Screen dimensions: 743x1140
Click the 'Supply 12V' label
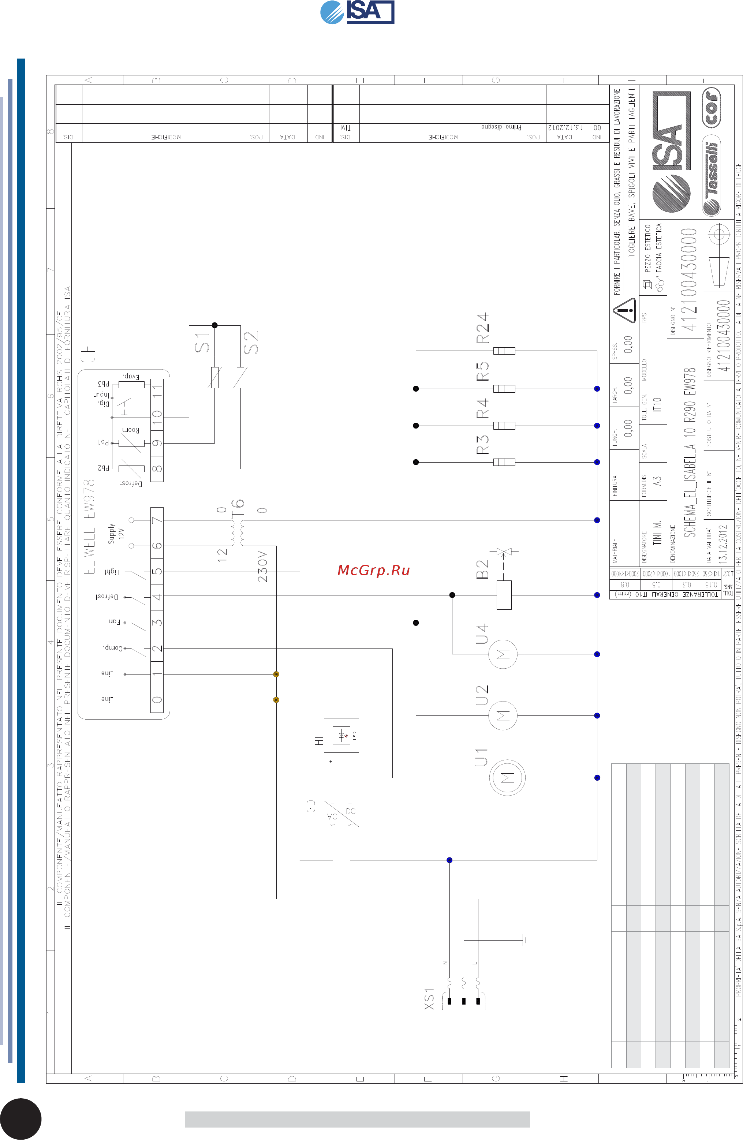(116, 533)
